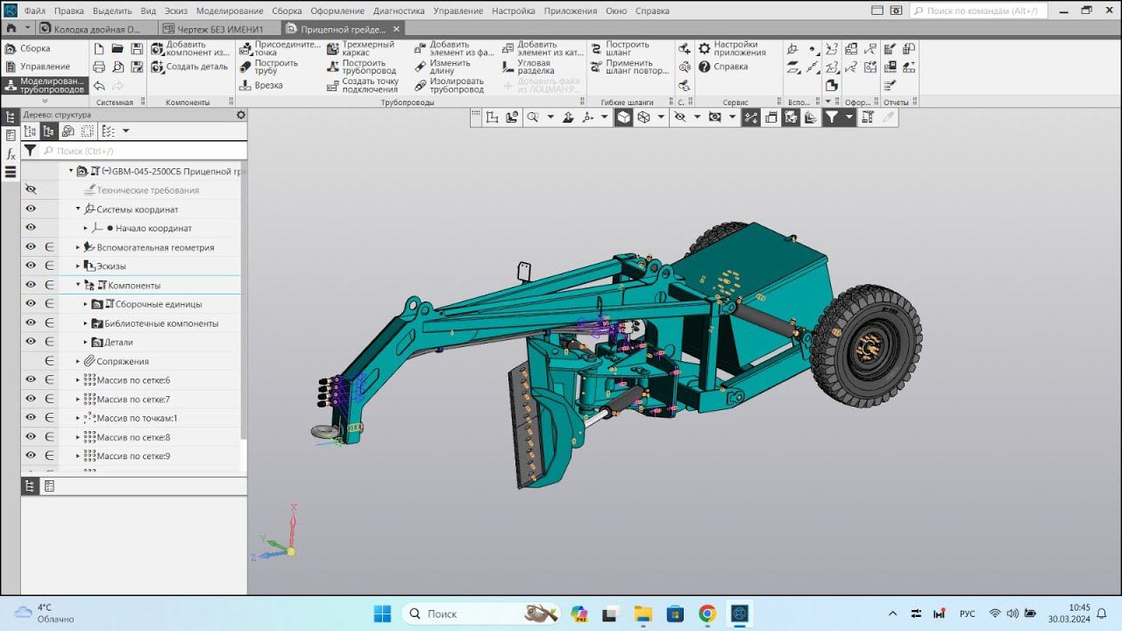This screenshot has height=631, width=1122.
Task: Toggle visibility eye for Системы координат
Action: [x=31, y=209]
